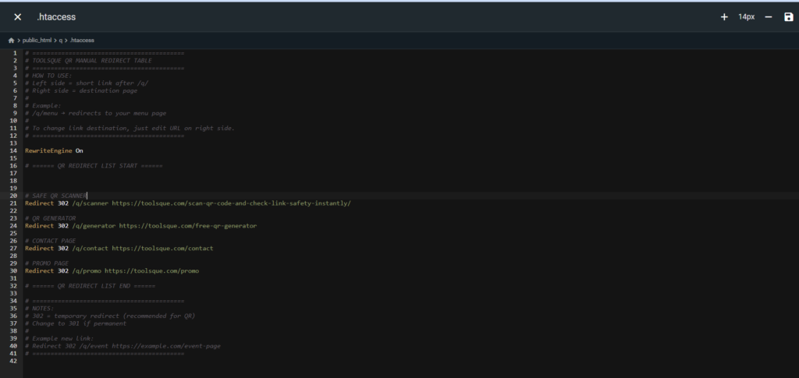The image size is (799, 378).
Task: Open public_html in breadcrumb path
Action: [x=37, y=41]
